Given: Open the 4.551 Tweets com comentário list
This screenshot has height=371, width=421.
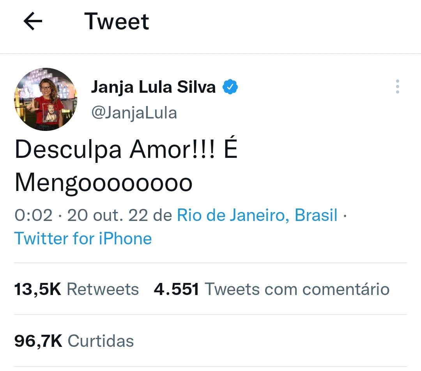Looking at the screenshot, I should click(176, 289).
